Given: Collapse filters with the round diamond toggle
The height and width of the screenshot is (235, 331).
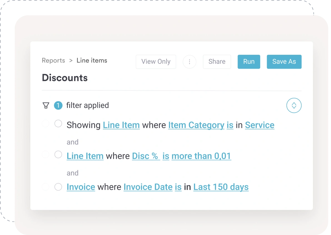Looking at the screenshot, I should [x=294, y=106].
